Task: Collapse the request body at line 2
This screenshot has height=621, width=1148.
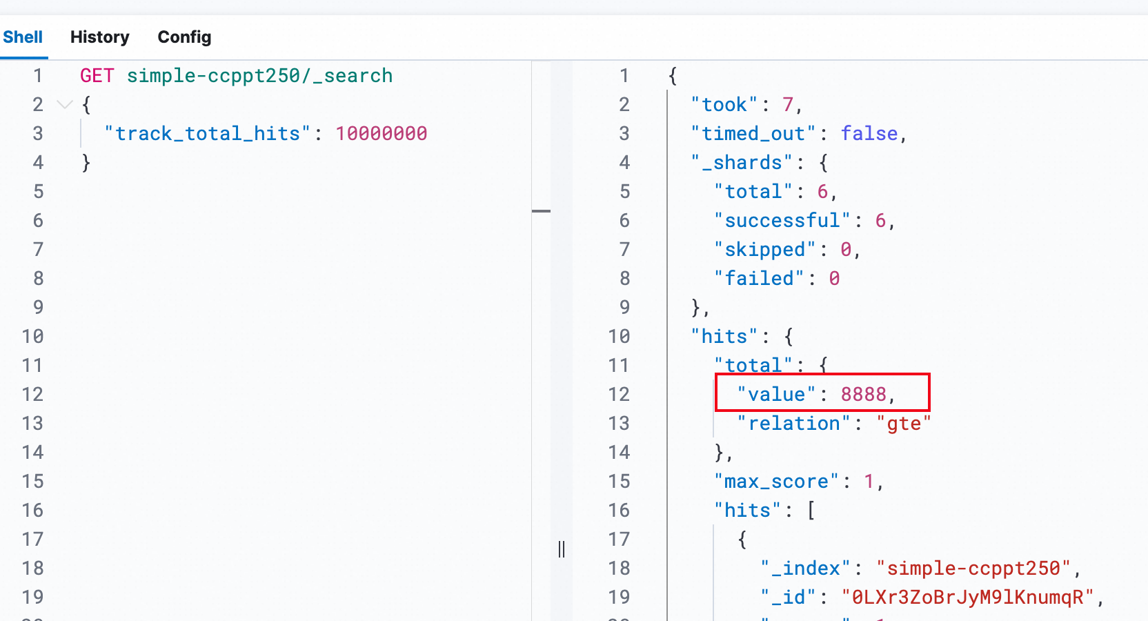Action: 65,105
